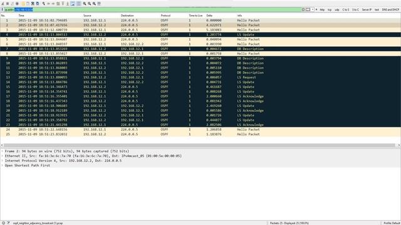Start capture with the shark fin icon
Image resolution: width=401 pixels, height=225 pixels.
[3, 4]
